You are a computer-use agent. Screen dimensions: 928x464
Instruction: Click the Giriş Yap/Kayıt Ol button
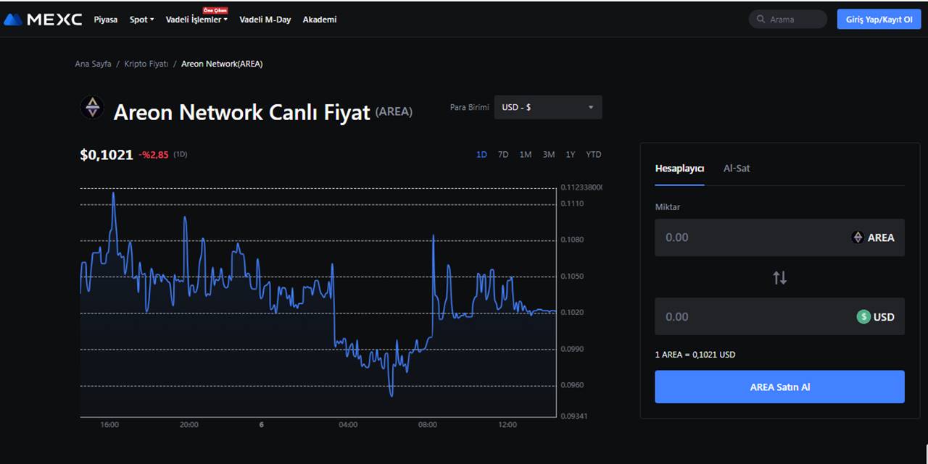coord(879,20)
